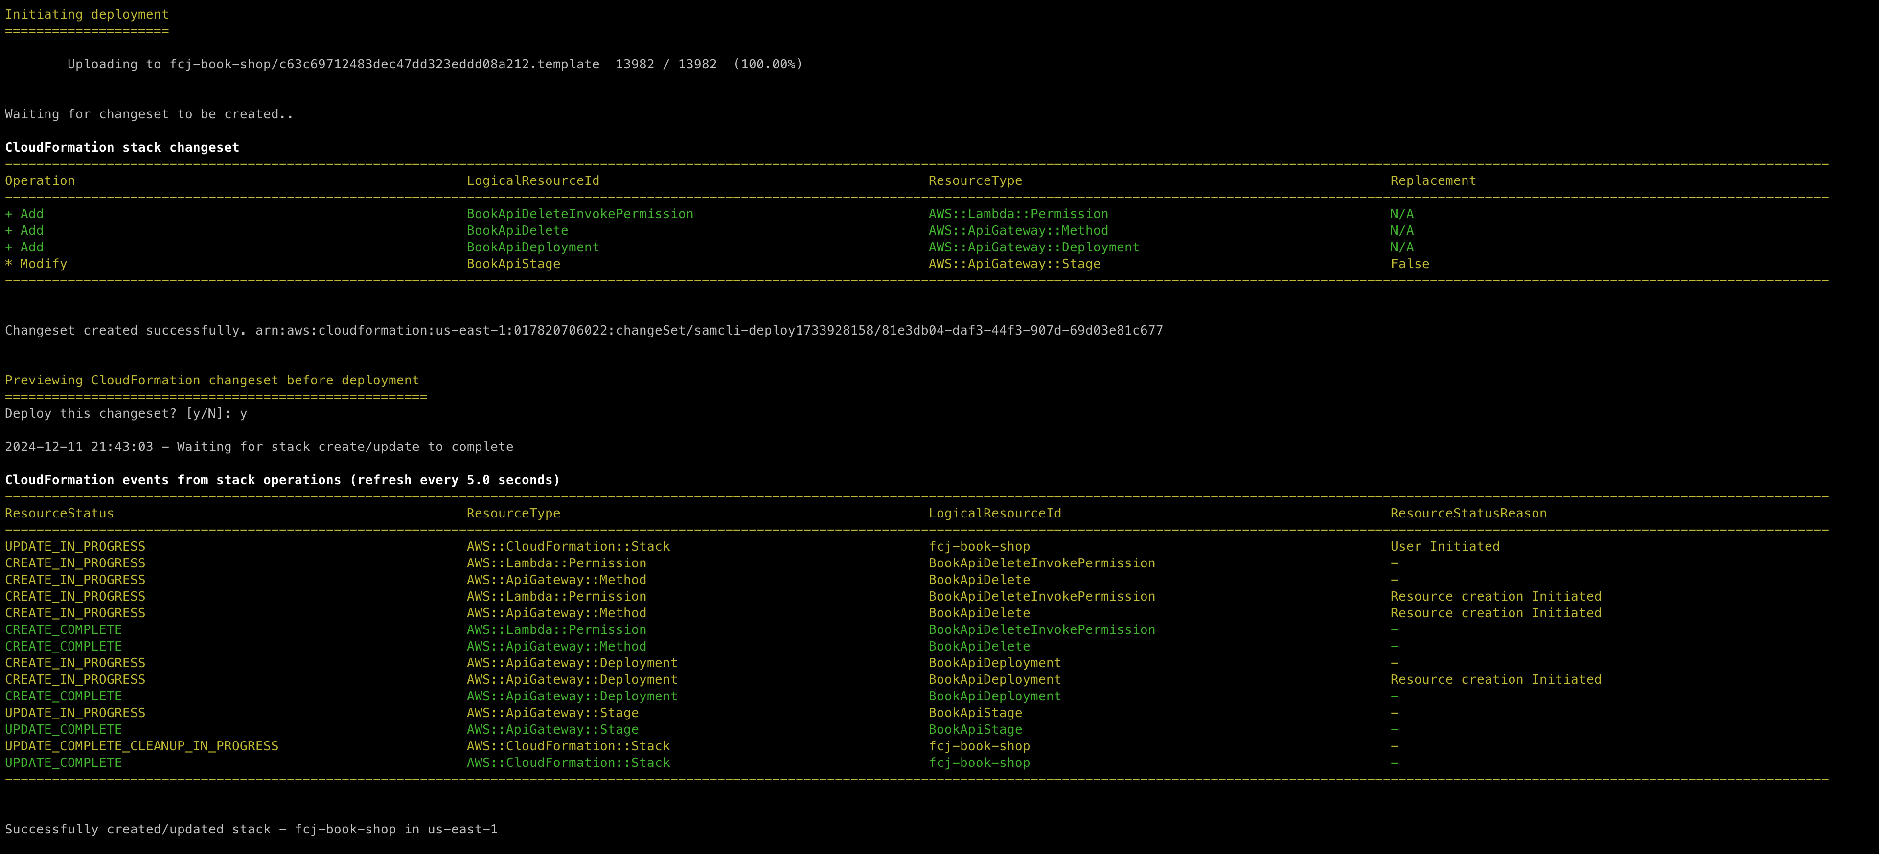Click BookApiDeleteInvokePermission in the changeset table
Image resolution: width=1879 pixels, height=854 pixels.
coord(580,214)
